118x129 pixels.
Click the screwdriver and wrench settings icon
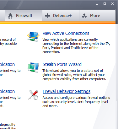tap(33, 95)
